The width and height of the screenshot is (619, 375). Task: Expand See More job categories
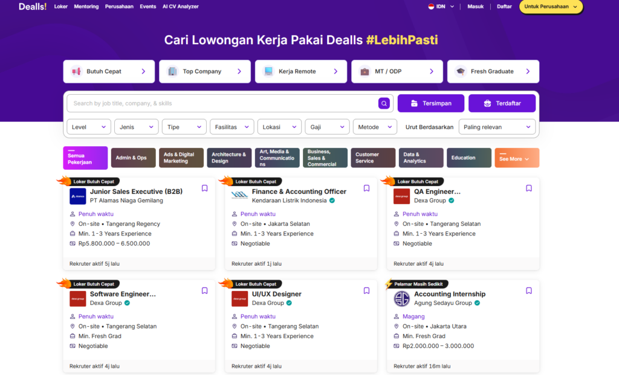(517, 158)
